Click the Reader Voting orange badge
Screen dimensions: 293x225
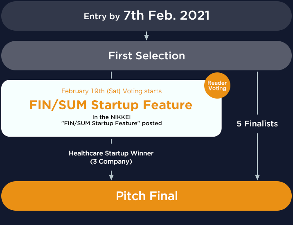pos(217,85)
